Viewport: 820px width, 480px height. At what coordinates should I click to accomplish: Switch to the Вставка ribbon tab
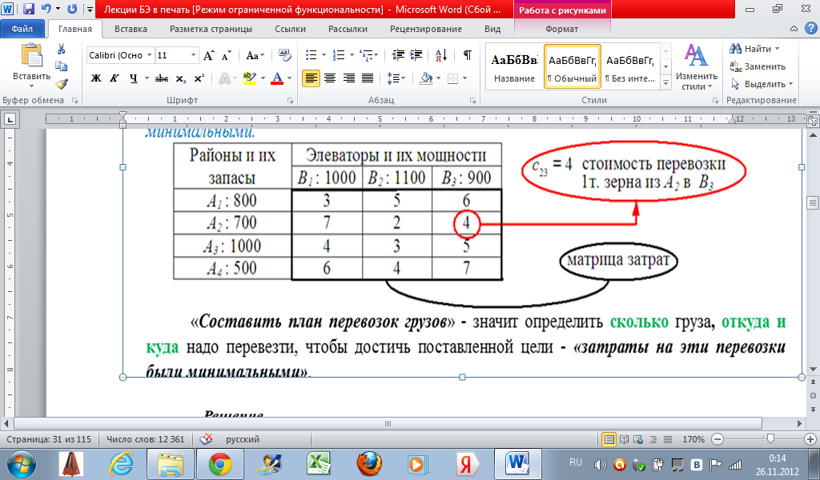131,29
